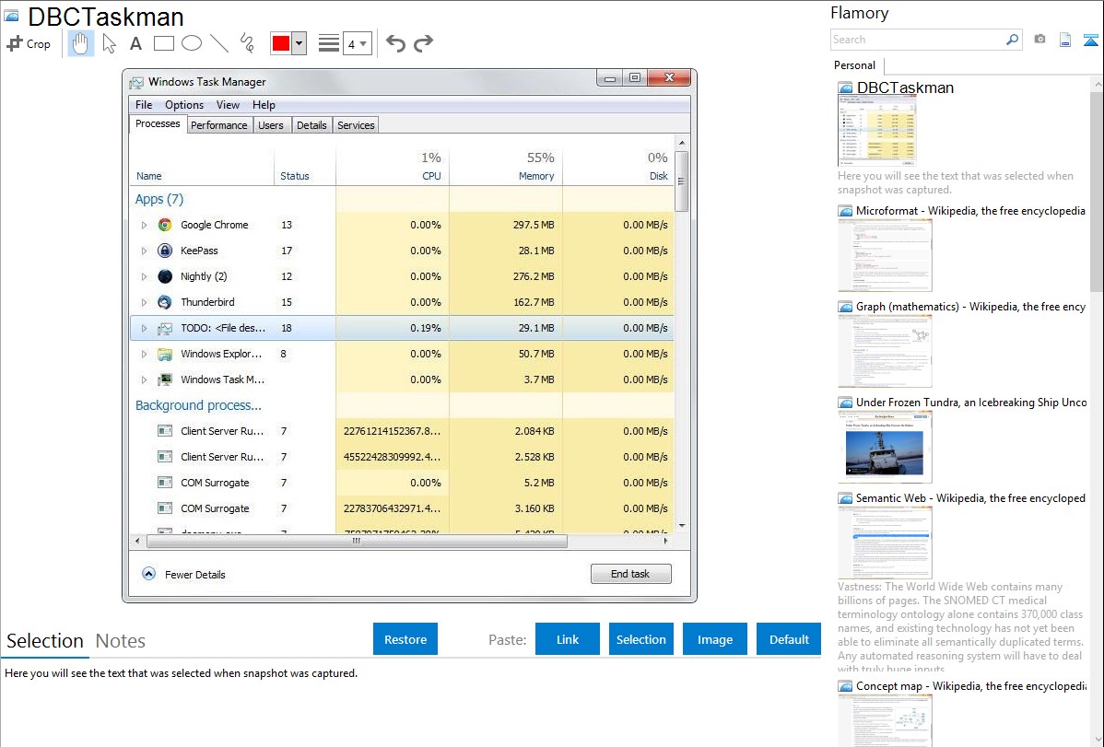
Task: Click the Nightly browser icon
Action: coord(165,276)
